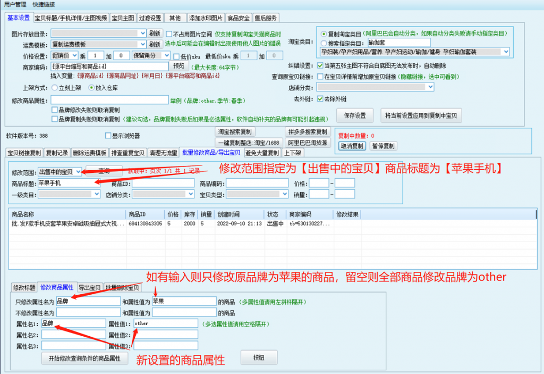The image size is (544, 374).
Task: Click the 取消复制 button
Action: 352,146
